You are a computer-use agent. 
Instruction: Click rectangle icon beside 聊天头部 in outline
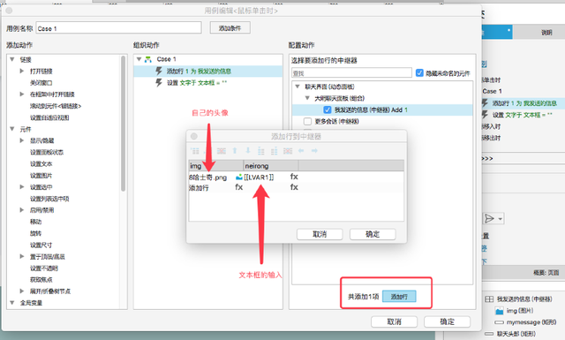(x=489, y=334)
